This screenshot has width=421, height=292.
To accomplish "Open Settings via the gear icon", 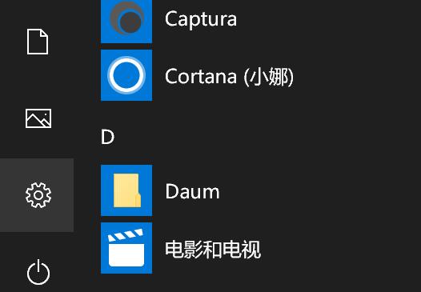I will point(38,195).
